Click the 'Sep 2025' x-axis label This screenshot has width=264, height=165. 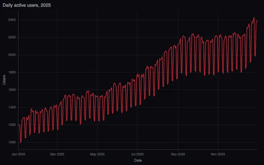coord(178,154)
